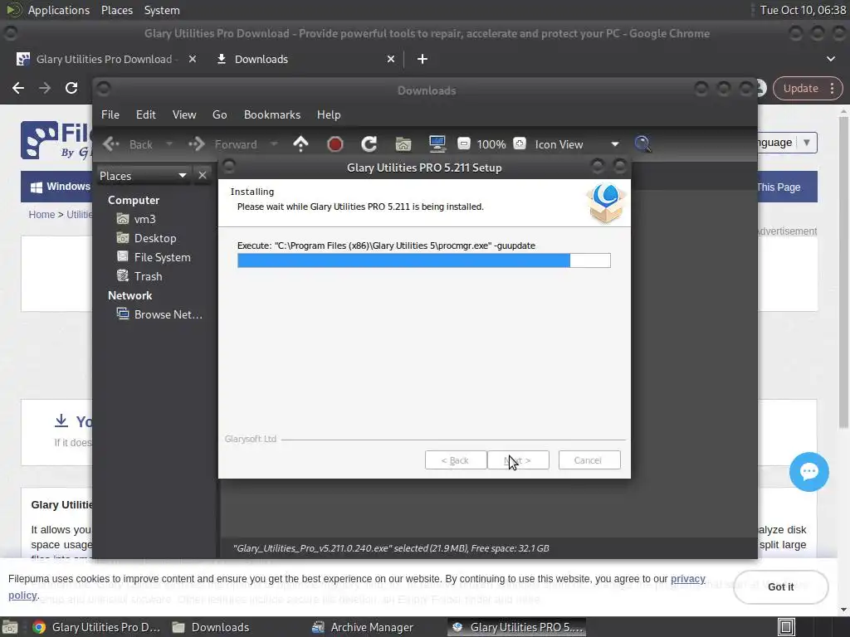Click the 100% zoom level label

tap(491, 144)
